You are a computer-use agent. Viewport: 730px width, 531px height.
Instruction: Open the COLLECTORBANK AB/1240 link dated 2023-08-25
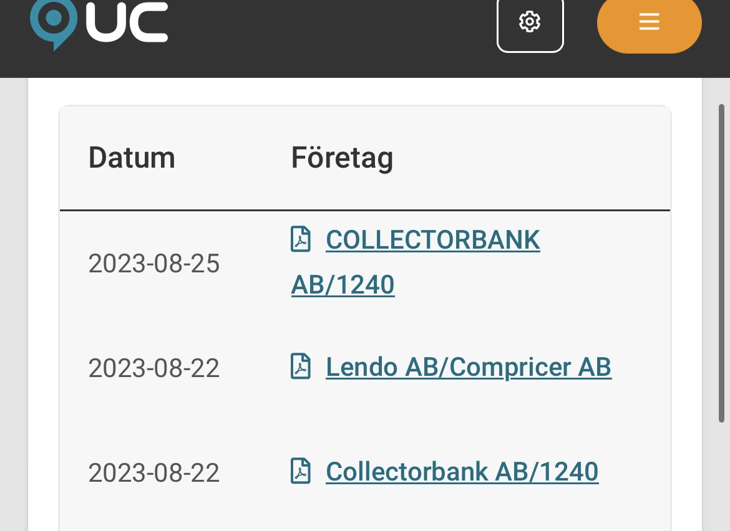click(432, 241)
